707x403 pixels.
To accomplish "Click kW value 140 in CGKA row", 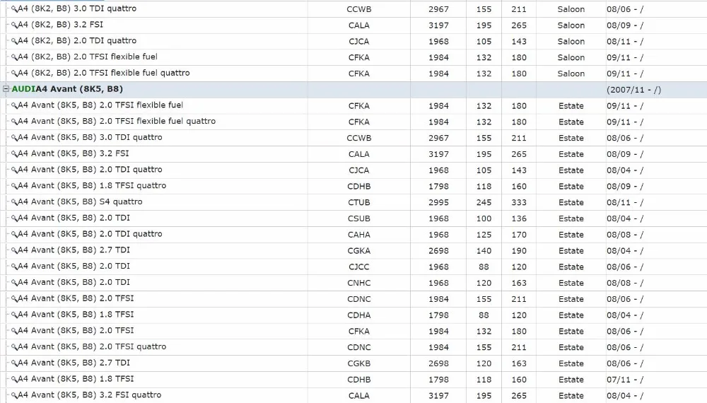I will tap(484, 250).
